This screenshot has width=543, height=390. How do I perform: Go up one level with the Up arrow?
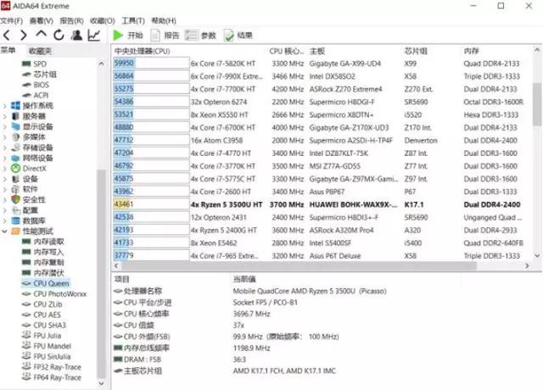[x=42, y=34]
